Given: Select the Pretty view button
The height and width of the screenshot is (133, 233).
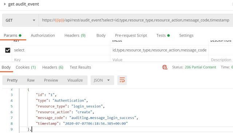Looking at the screenshot, I should tap(12, 80).
